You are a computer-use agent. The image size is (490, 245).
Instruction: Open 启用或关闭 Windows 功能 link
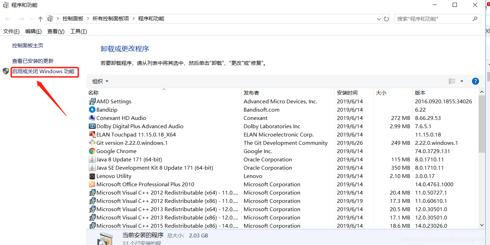pyautogui.click(x=43, y=72)
